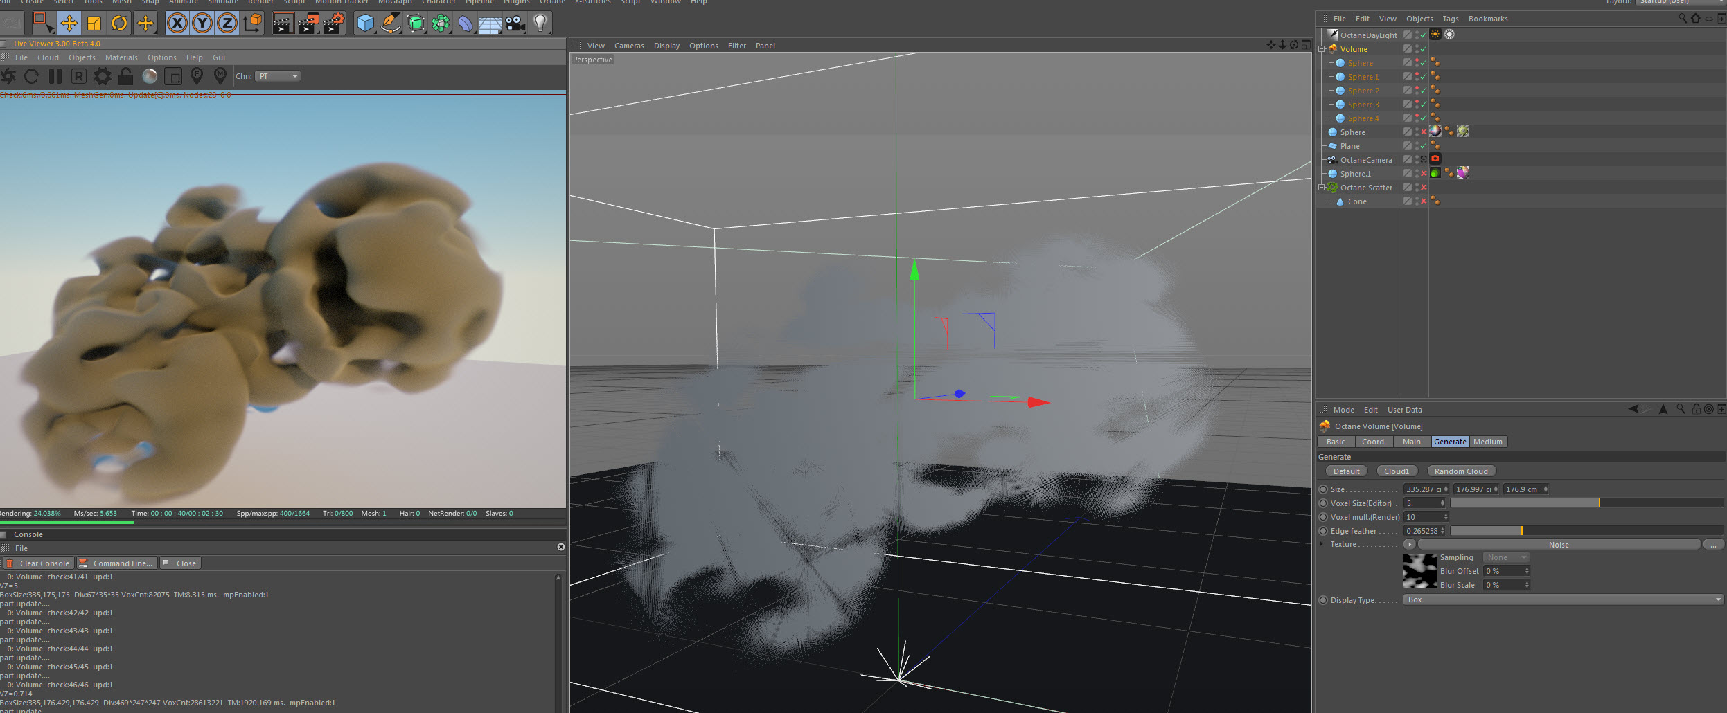Collapse the Octane Scatter tree
Image resolution: width=1727 pixels, height=713 pixels.
click(1322, 188)
